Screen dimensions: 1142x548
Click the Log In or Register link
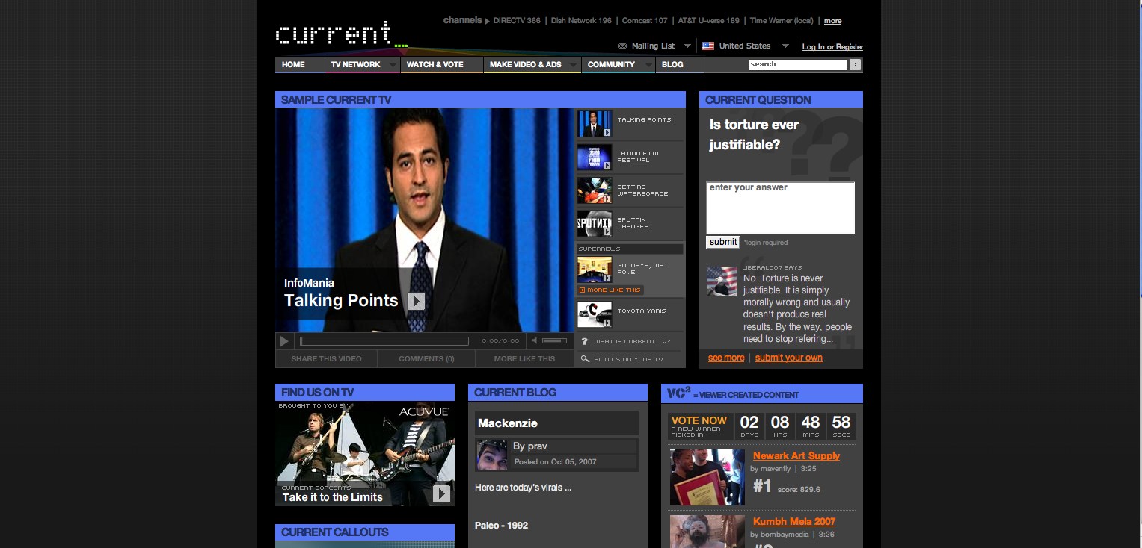pyautogui.click(x=832, y=47)
